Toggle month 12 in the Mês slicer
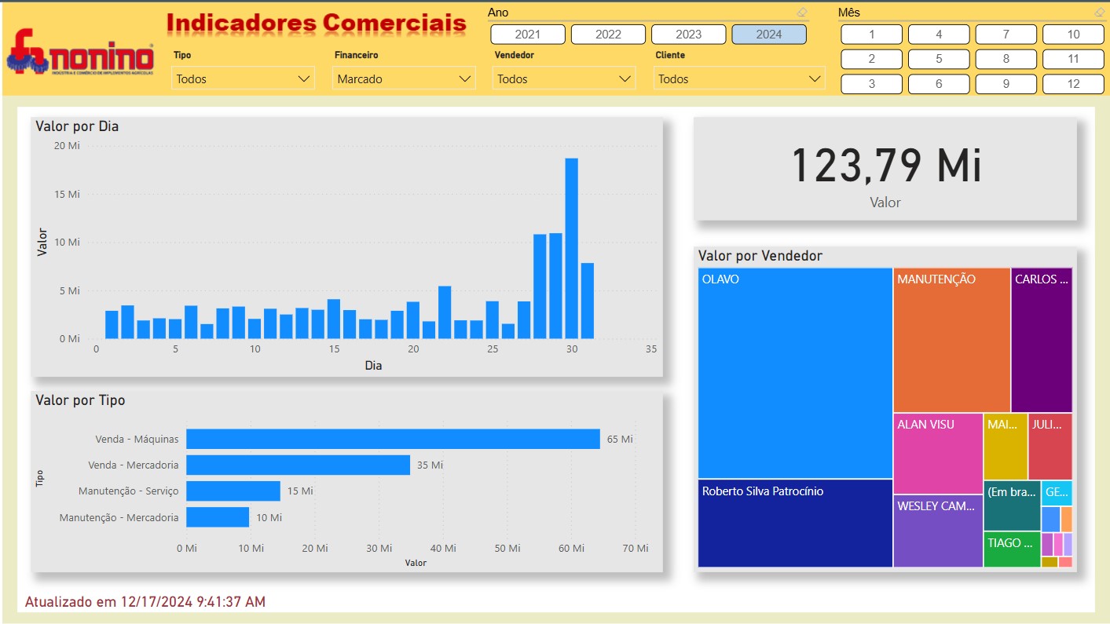The width and height of the screenshot is (1110, 624). [1073, 84]
